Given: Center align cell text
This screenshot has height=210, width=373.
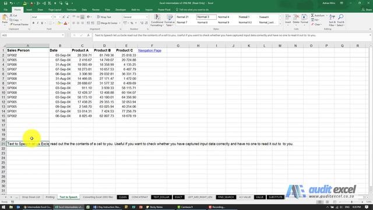Looking at the screenshot, I should (x=78, y=23).
